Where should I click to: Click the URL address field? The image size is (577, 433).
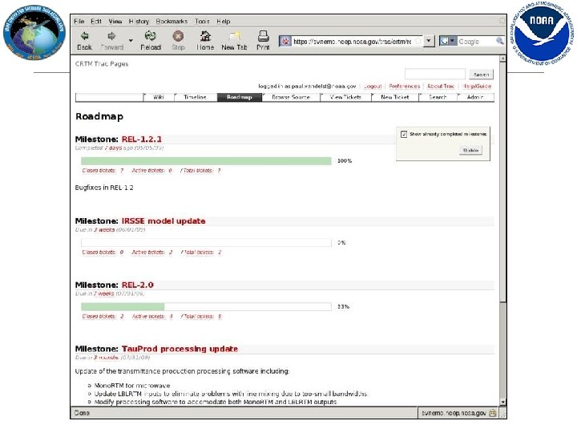352,42
